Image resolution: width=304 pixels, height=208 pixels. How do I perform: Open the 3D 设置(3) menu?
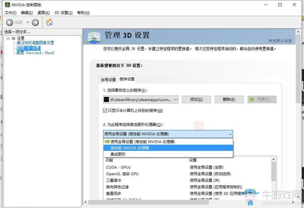[63, 13]
